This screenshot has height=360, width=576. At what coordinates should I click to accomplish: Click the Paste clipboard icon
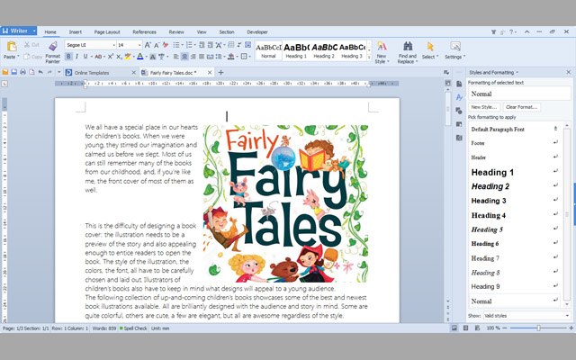(10, 45)
